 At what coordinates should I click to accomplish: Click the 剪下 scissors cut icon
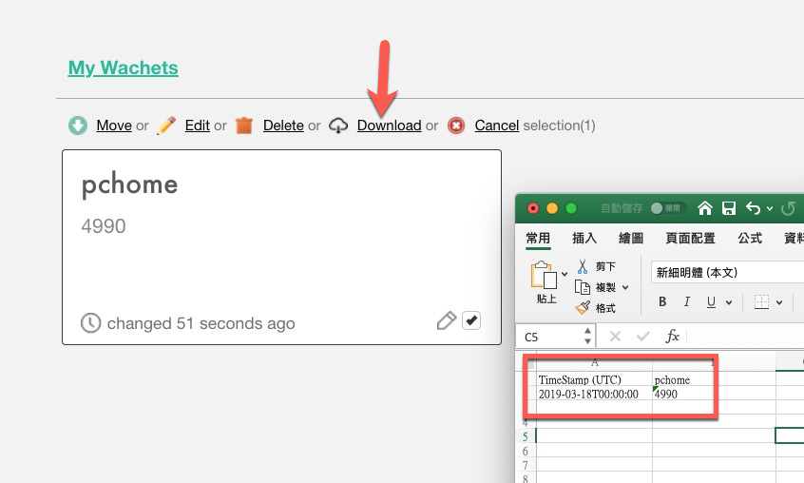583,266
